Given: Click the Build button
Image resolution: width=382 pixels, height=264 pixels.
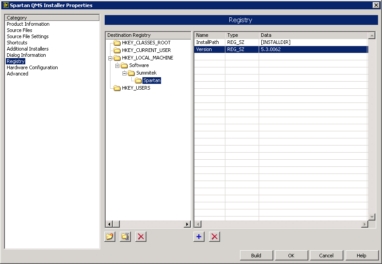Looking at the screenshot, I should (x=256, y=255).
